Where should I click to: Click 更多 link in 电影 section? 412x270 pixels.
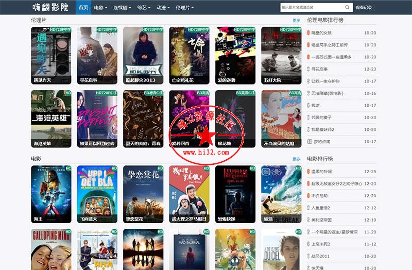pos(296,159)
